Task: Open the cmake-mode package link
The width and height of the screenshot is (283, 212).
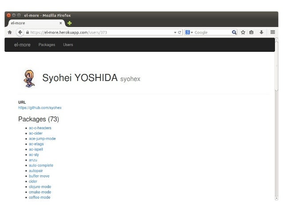Action: 40,192
